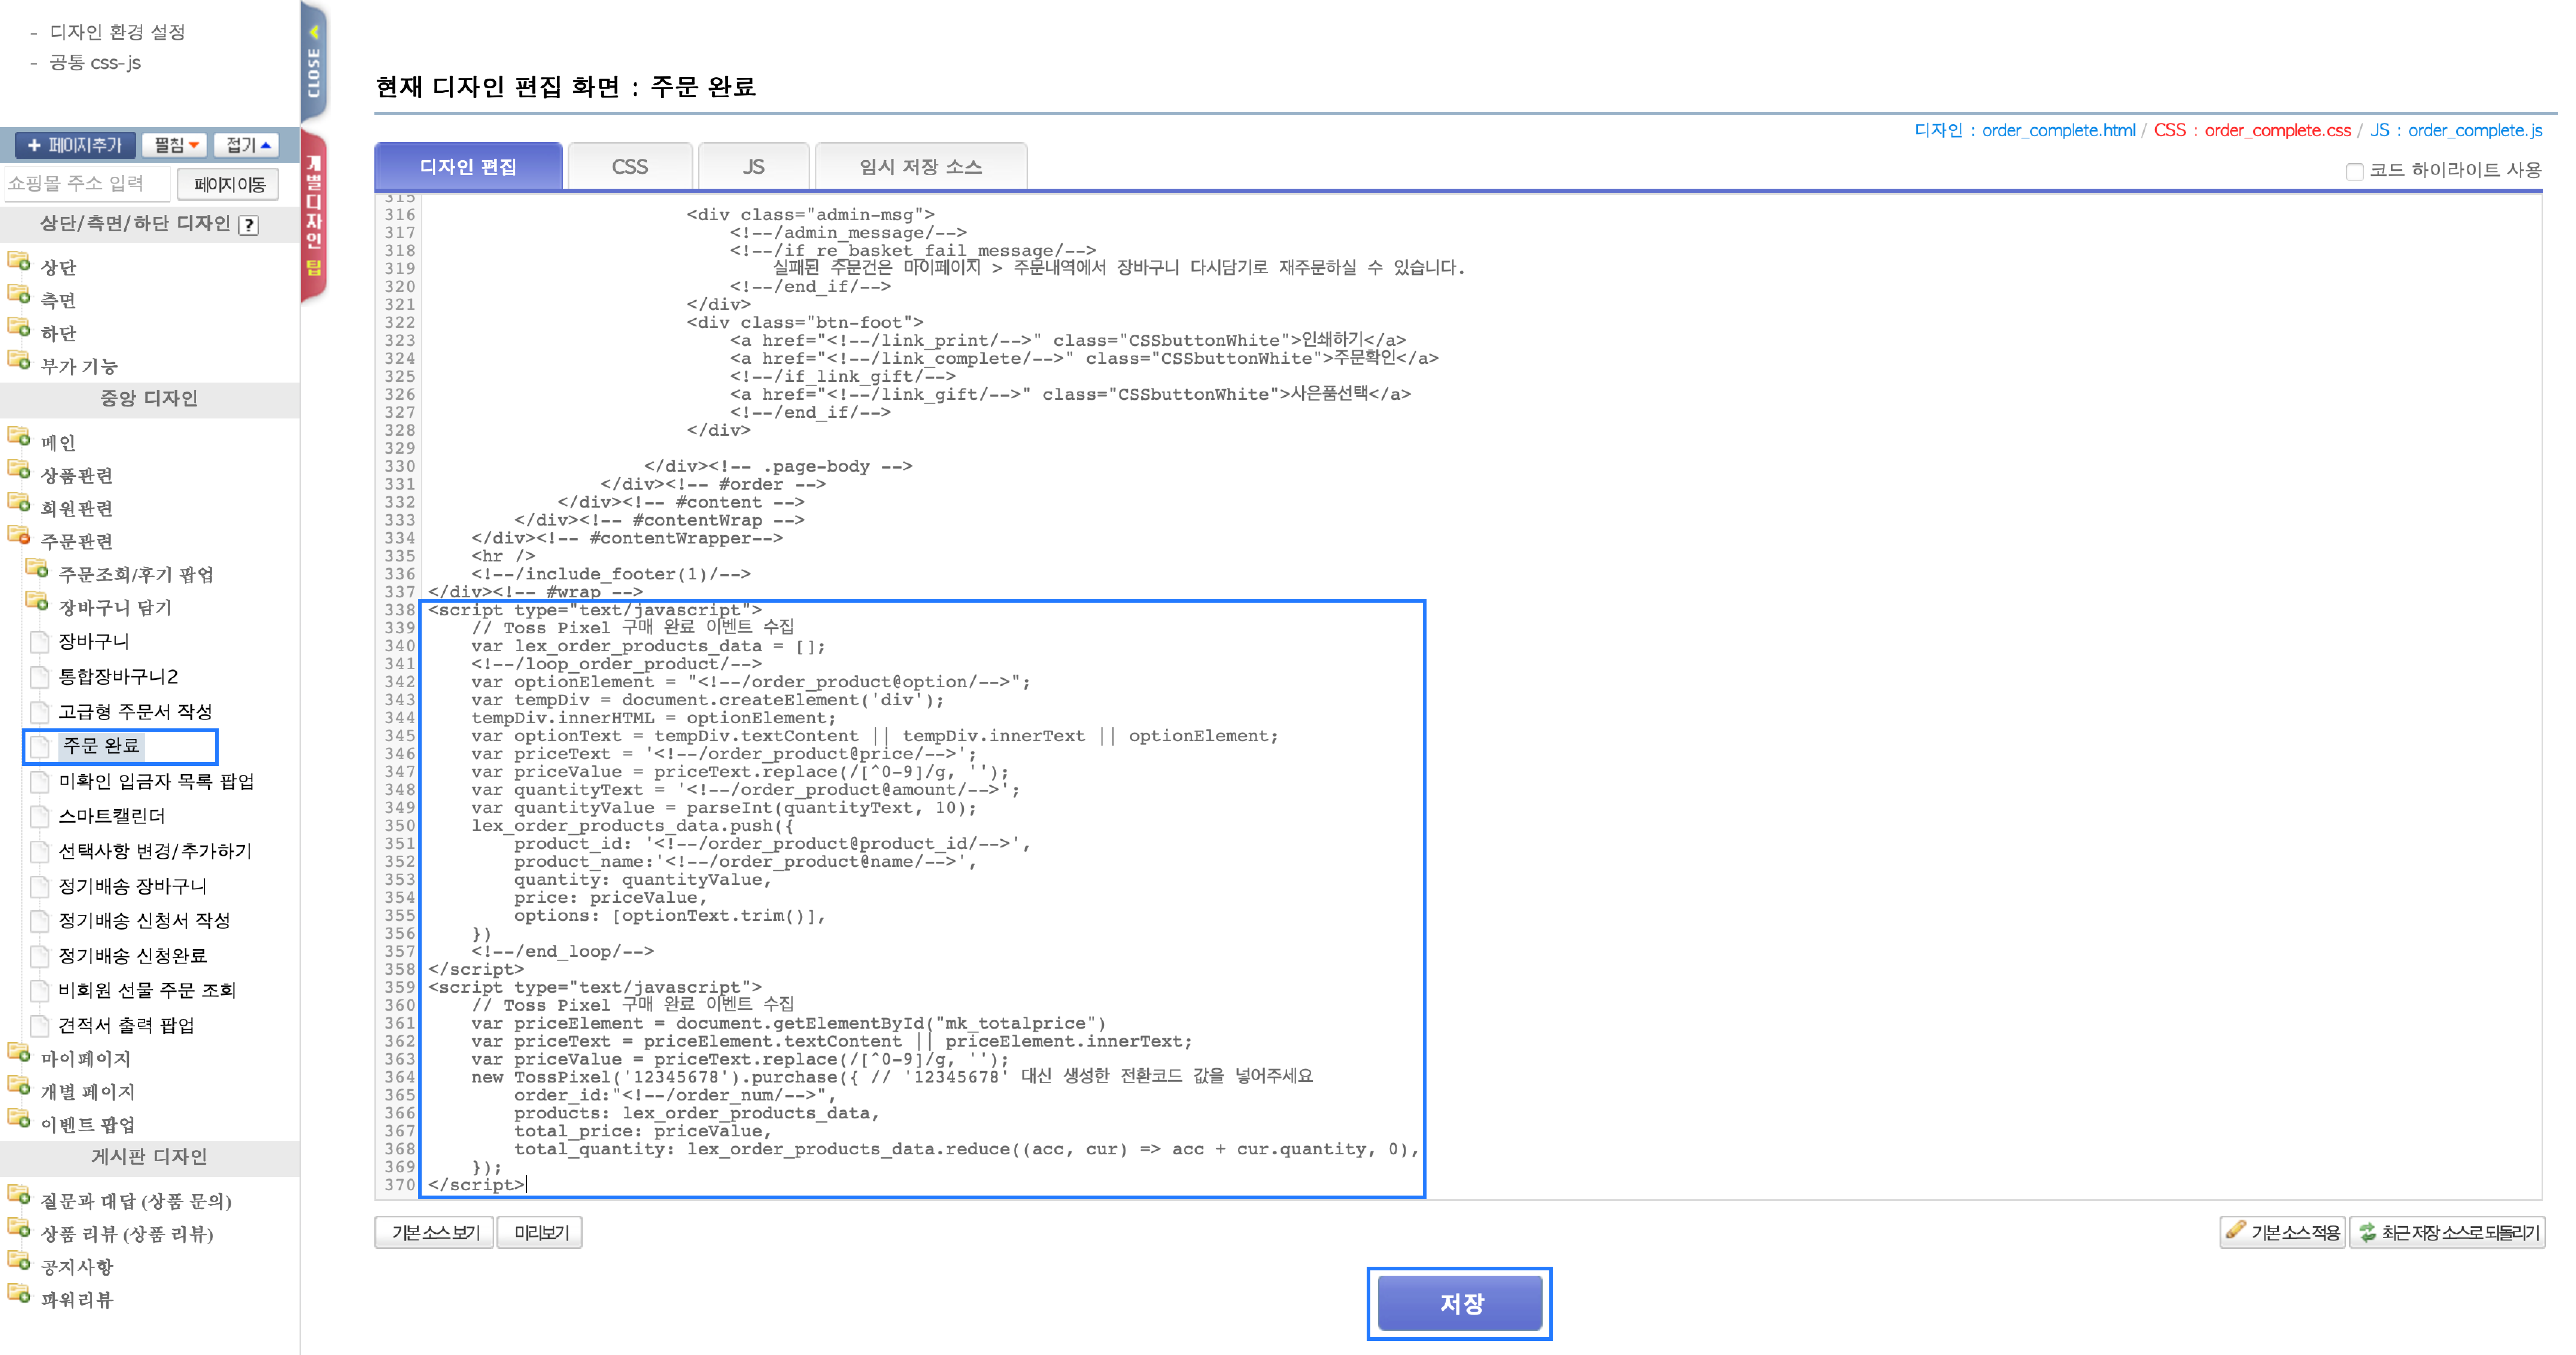Click 기본소스 적용 button
2576x1355 pixels.
[x=2282, y=1232]
